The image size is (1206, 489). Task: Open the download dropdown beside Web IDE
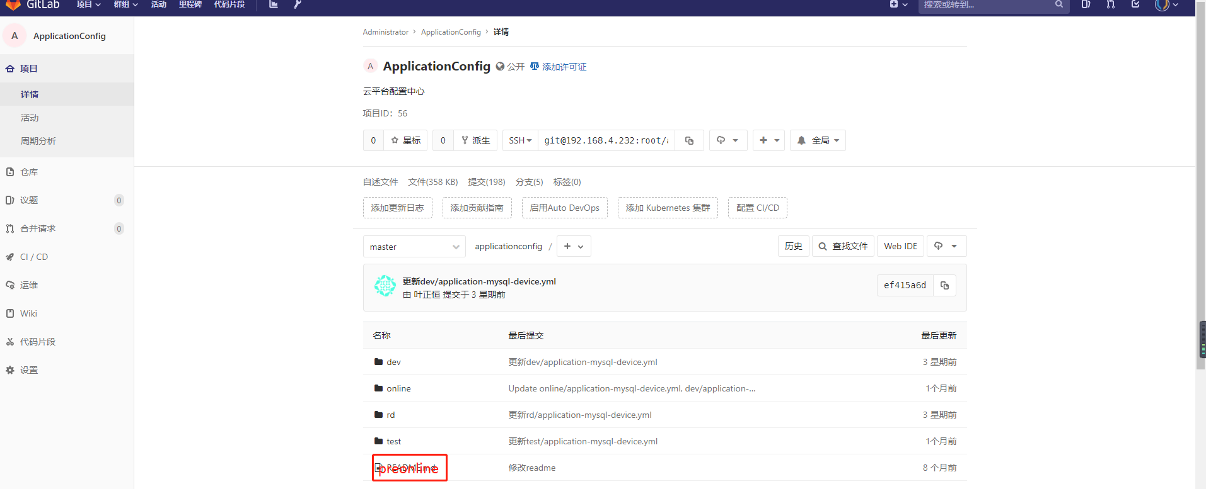tap(946, 247)
